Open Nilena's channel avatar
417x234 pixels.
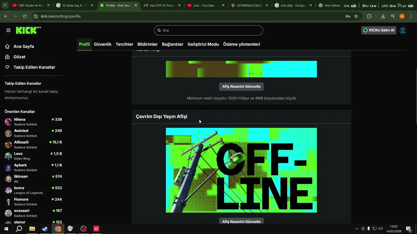[8, 122]
